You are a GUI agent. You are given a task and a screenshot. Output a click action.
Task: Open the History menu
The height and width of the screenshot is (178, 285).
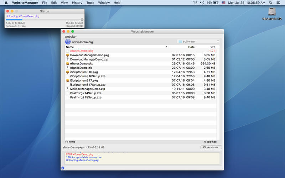coord(77,3)
